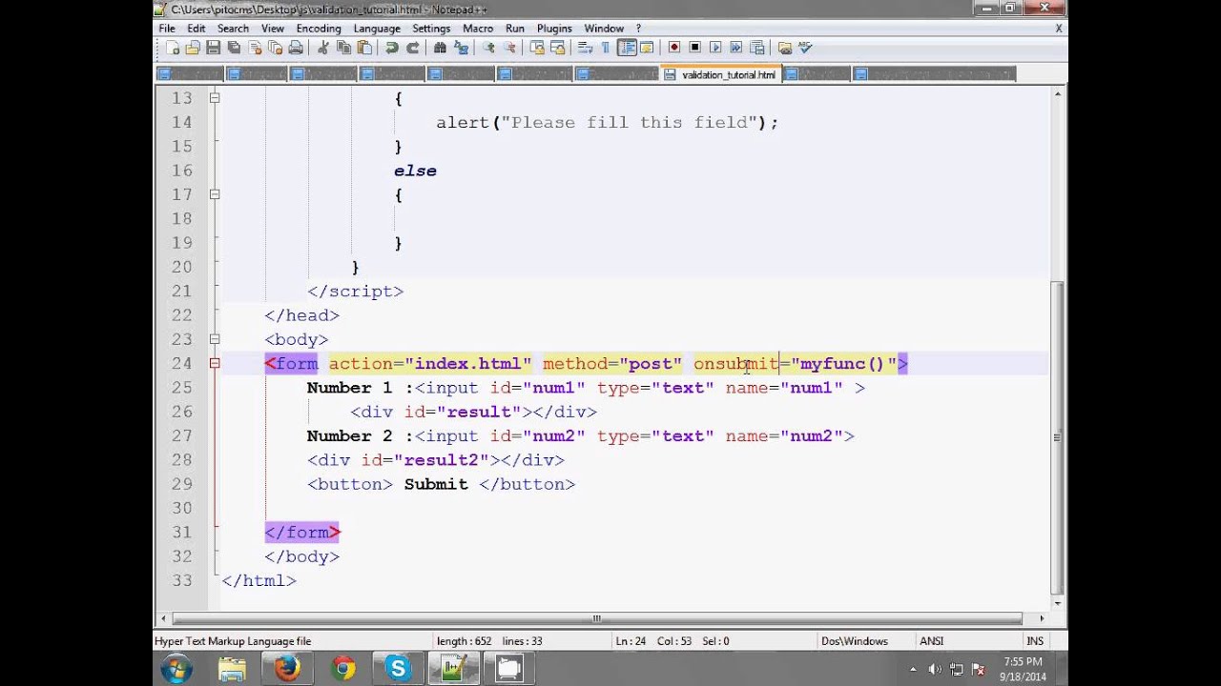Select the validation_tutorial.html tab
The width and height of the screenshot is (1221, 686).
point(720,74)
